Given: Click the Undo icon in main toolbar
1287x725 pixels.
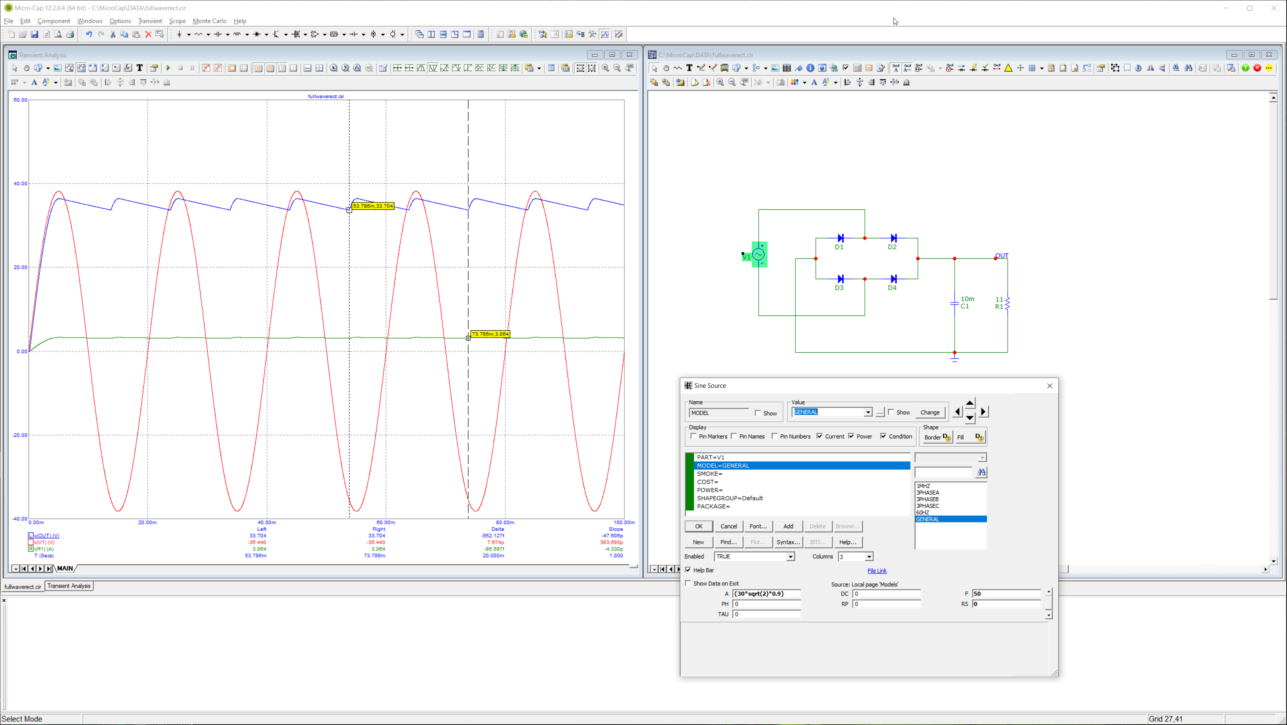Looking at the screenshot, I should 89,34.
